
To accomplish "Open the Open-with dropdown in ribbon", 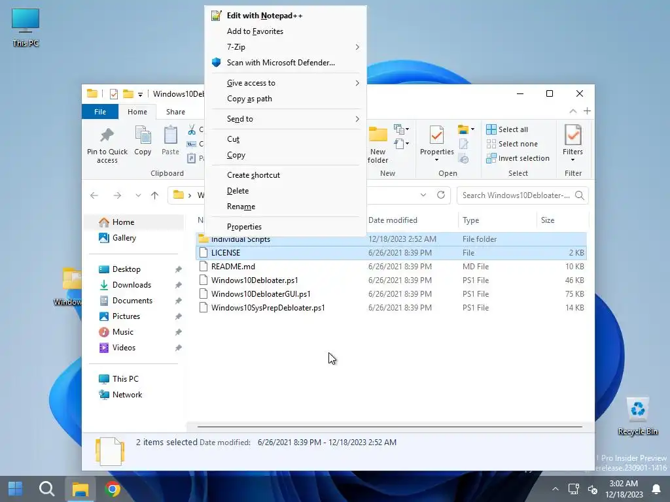I will tap(466, 129).
